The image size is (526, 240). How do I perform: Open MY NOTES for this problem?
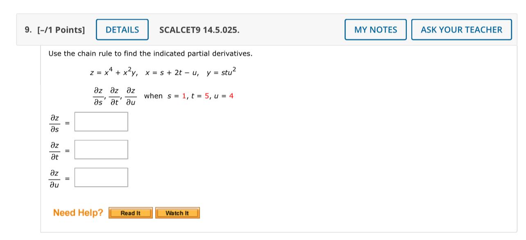pos(375,29)
